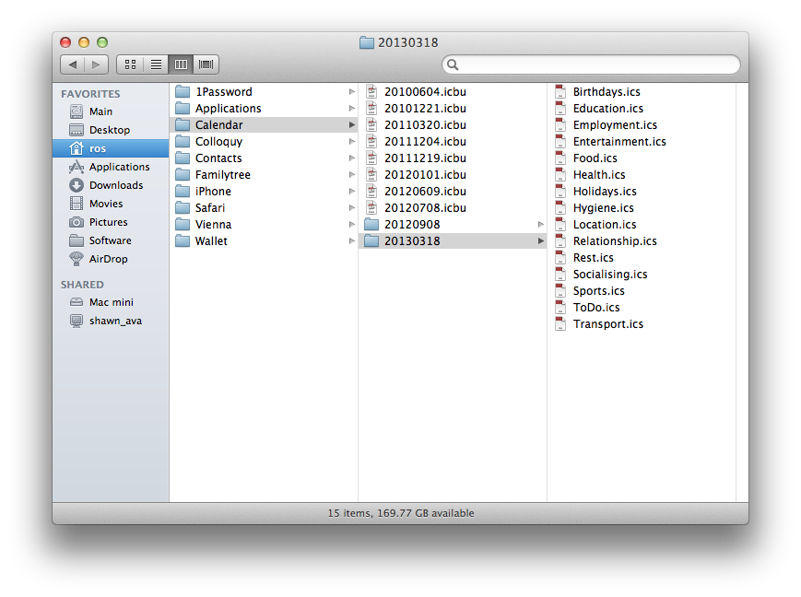The image size is (801, 597).
Task: Select Holidays.ics file name
Action: [x=605, y=192]
